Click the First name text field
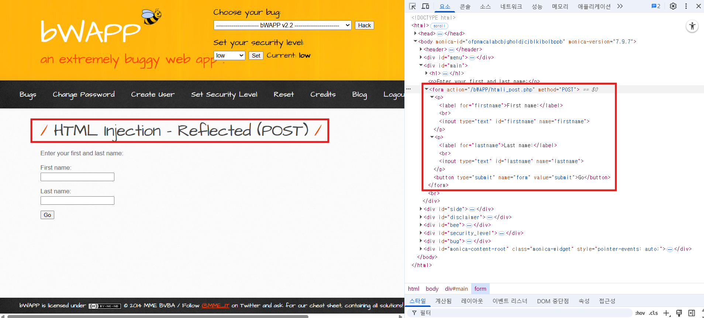Viewport: 704px width, 318px height. coord(77,177)
